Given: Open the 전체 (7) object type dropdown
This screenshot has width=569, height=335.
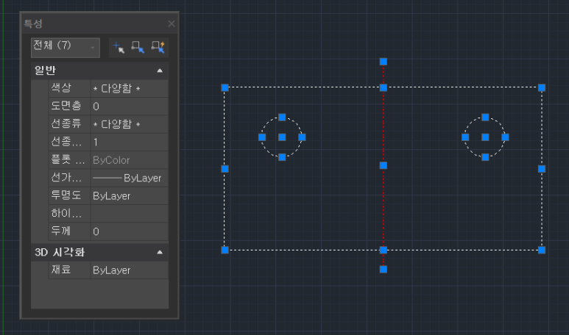Looking at the screenshot, I should 65,46.
